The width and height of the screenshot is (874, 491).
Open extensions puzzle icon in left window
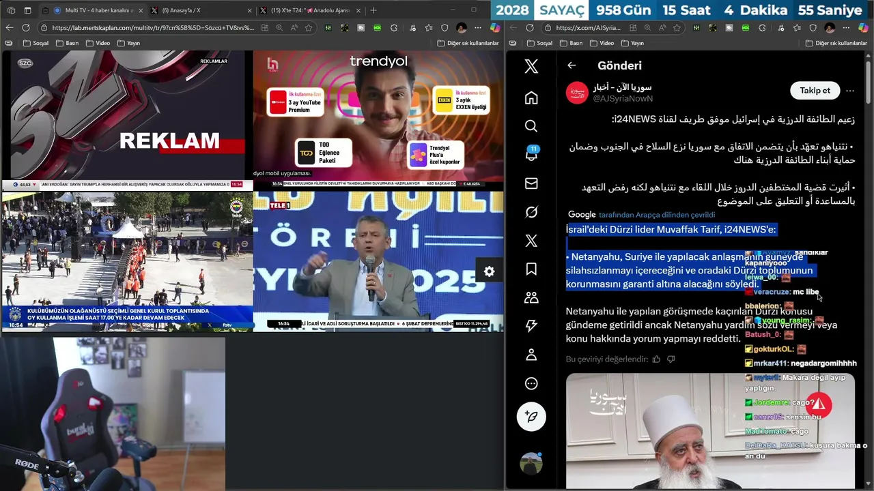click(394, 28)
